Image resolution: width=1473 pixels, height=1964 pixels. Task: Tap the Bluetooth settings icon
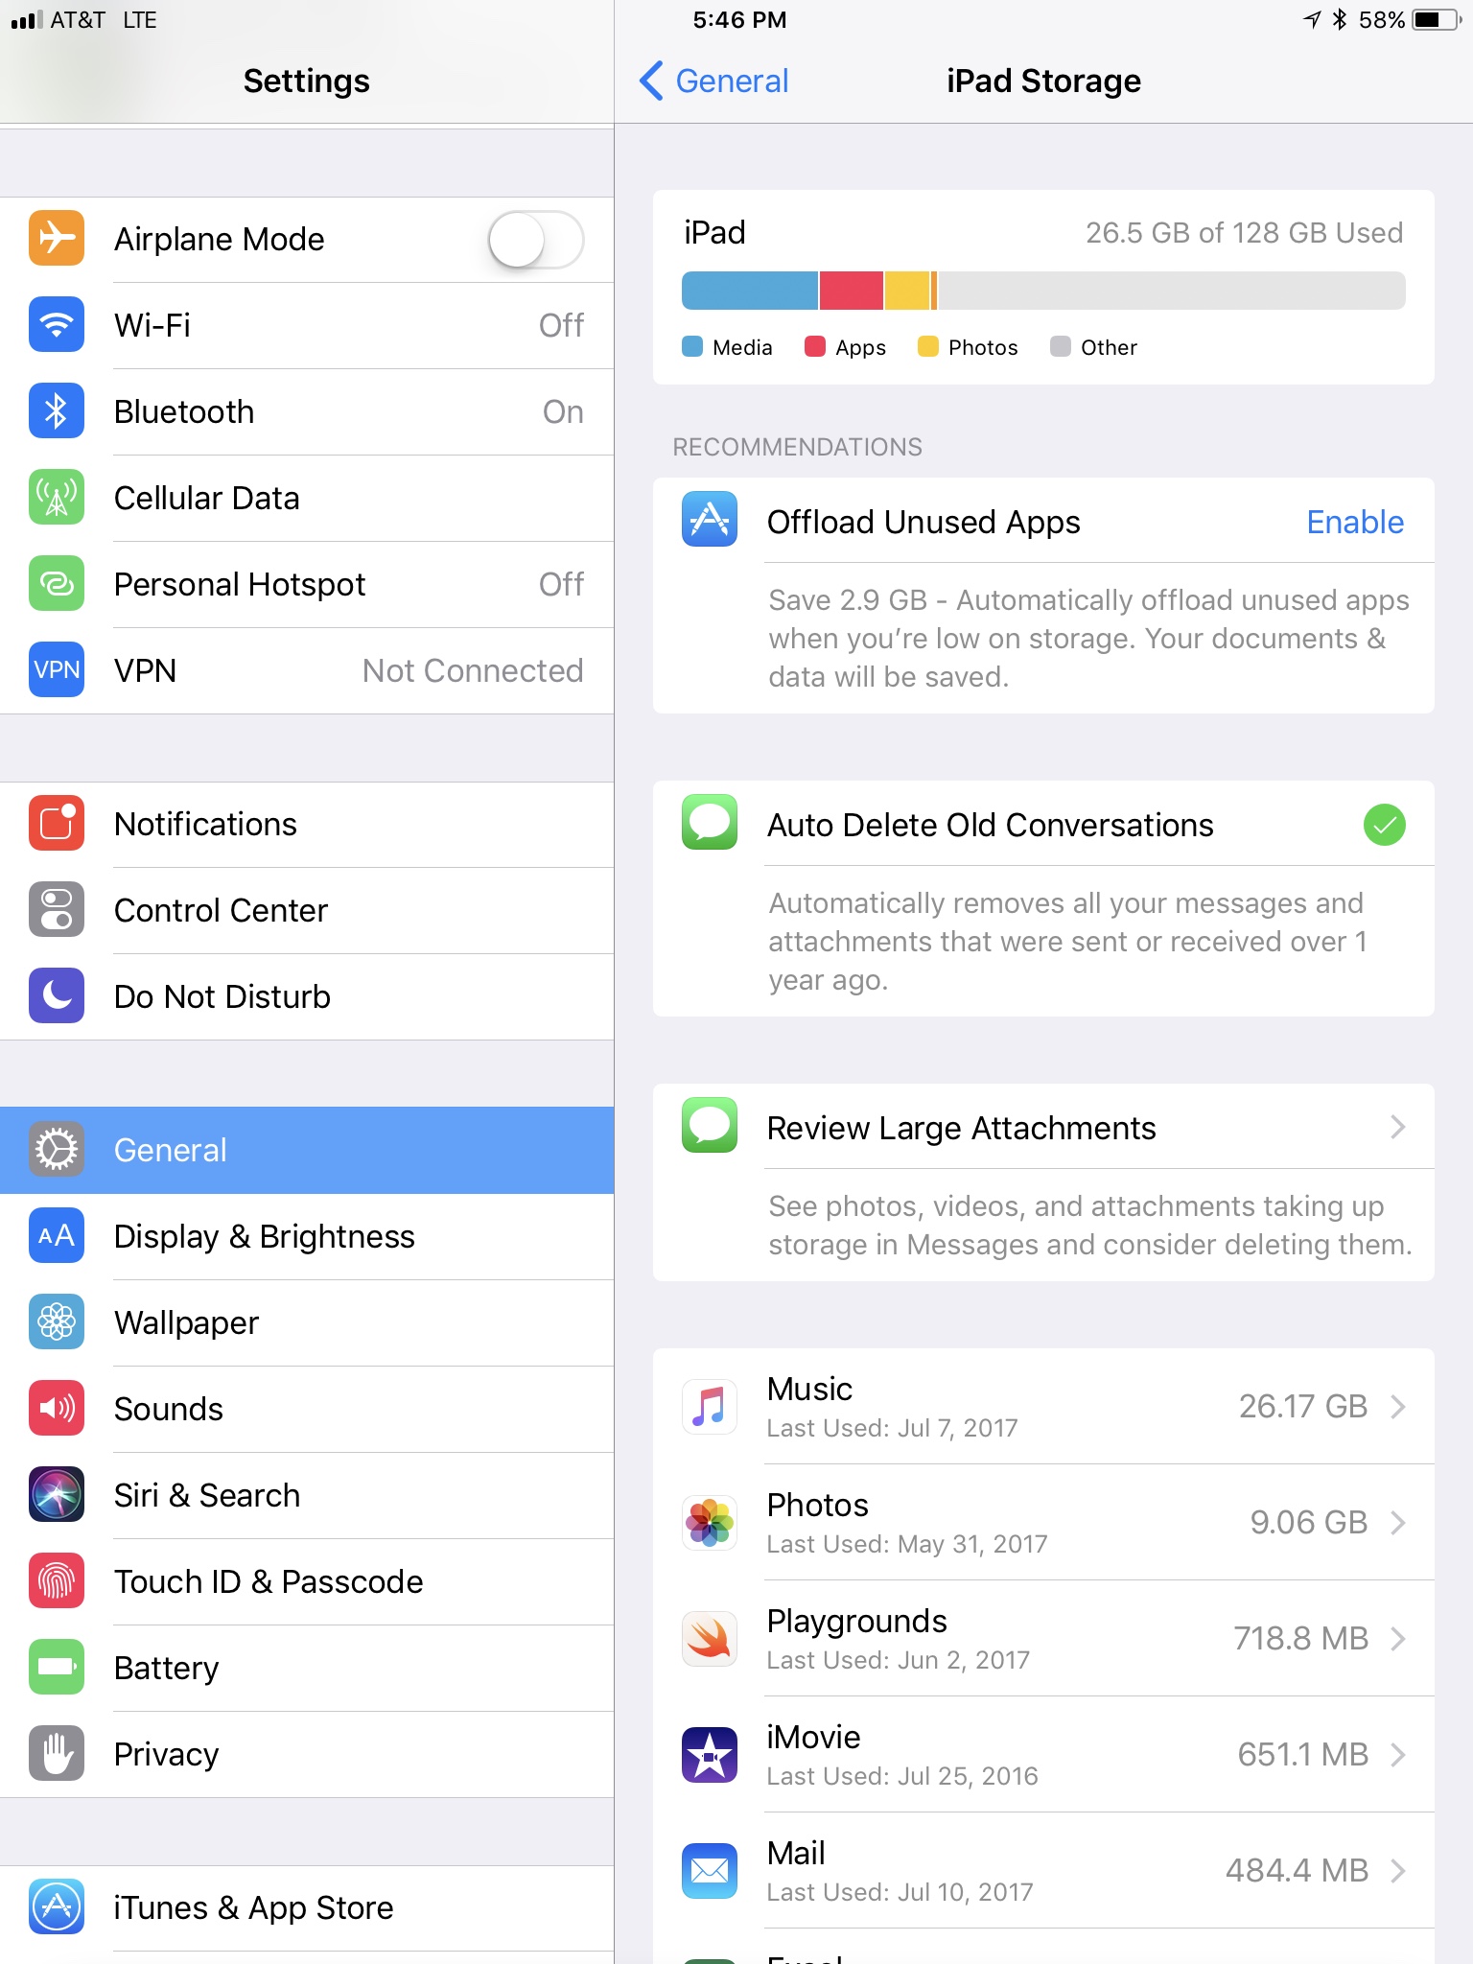point(57,411)
